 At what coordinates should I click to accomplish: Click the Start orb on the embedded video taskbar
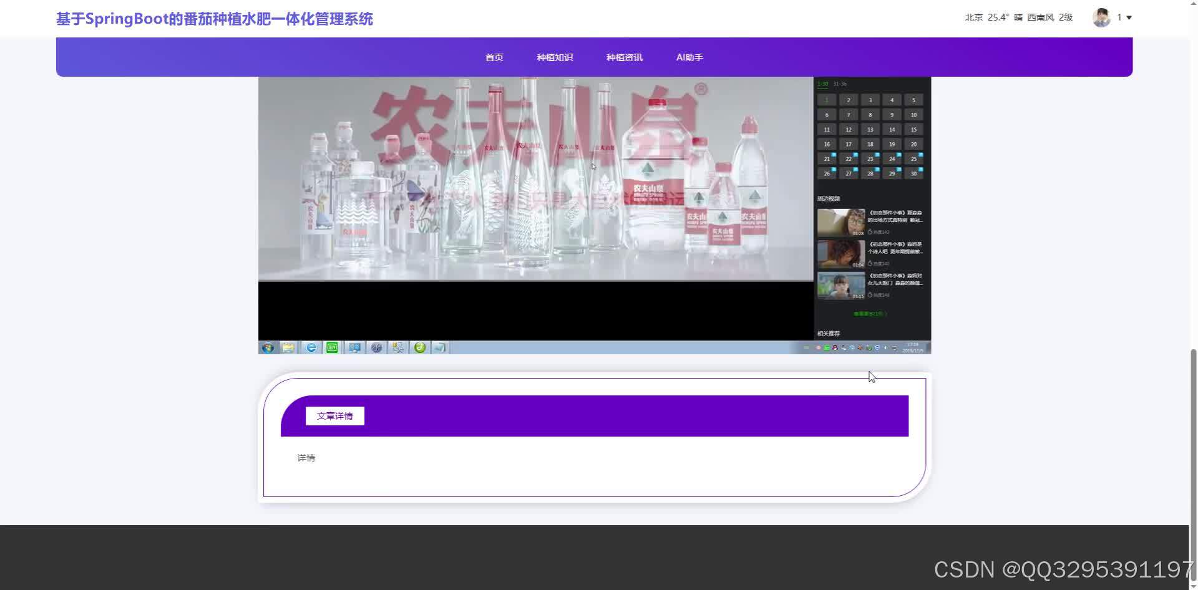[268, 347]
